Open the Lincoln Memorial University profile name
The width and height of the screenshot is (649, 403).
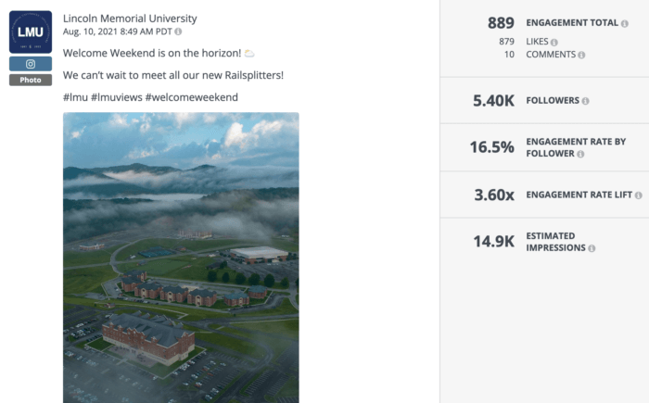(x=130, y=19)
